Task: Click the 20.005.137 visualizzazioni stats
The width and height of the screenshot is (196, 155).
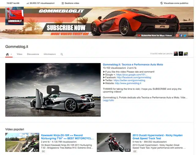Action: coord(40,3)
